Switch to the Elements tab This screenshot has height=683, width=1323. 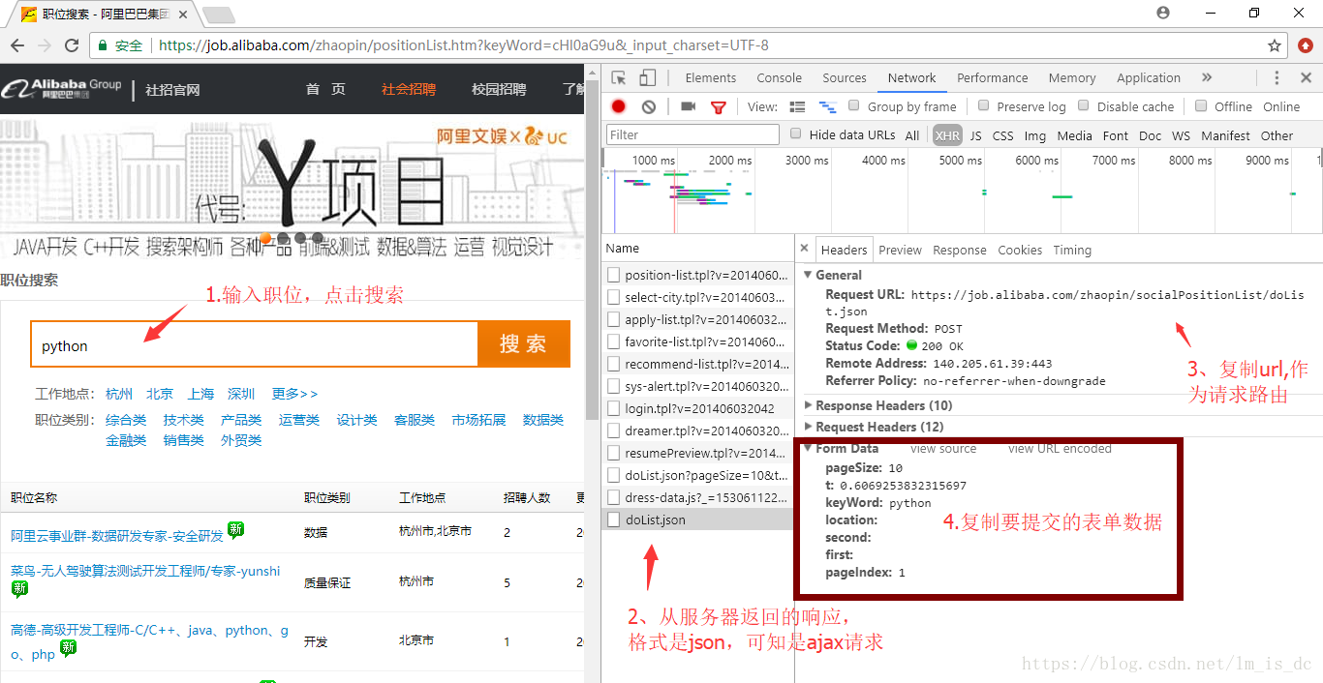click(711, 78)
